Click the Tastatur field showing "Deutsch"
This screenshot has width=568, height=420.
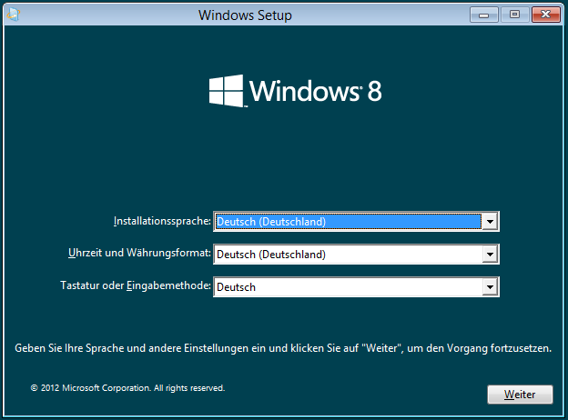pyautogui.click(x=347, y=287)
